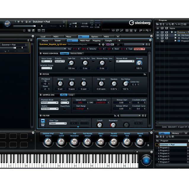Toggle the Fixed Pitch checkbox
This screenshot has width=189, height=189.
[x=65, y=109]
